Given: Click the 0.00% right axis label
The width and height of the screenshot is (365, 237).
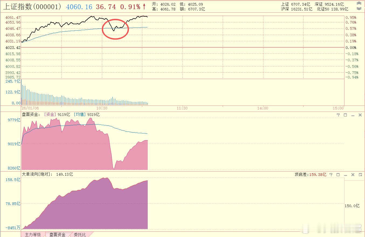Looking at the screenshot, I should coord(351,48).
